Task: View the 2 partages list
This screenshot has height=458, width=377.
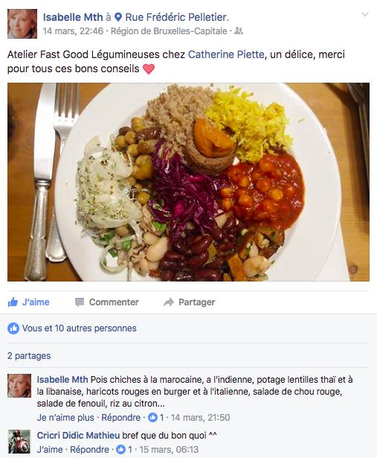Action: 29,356
